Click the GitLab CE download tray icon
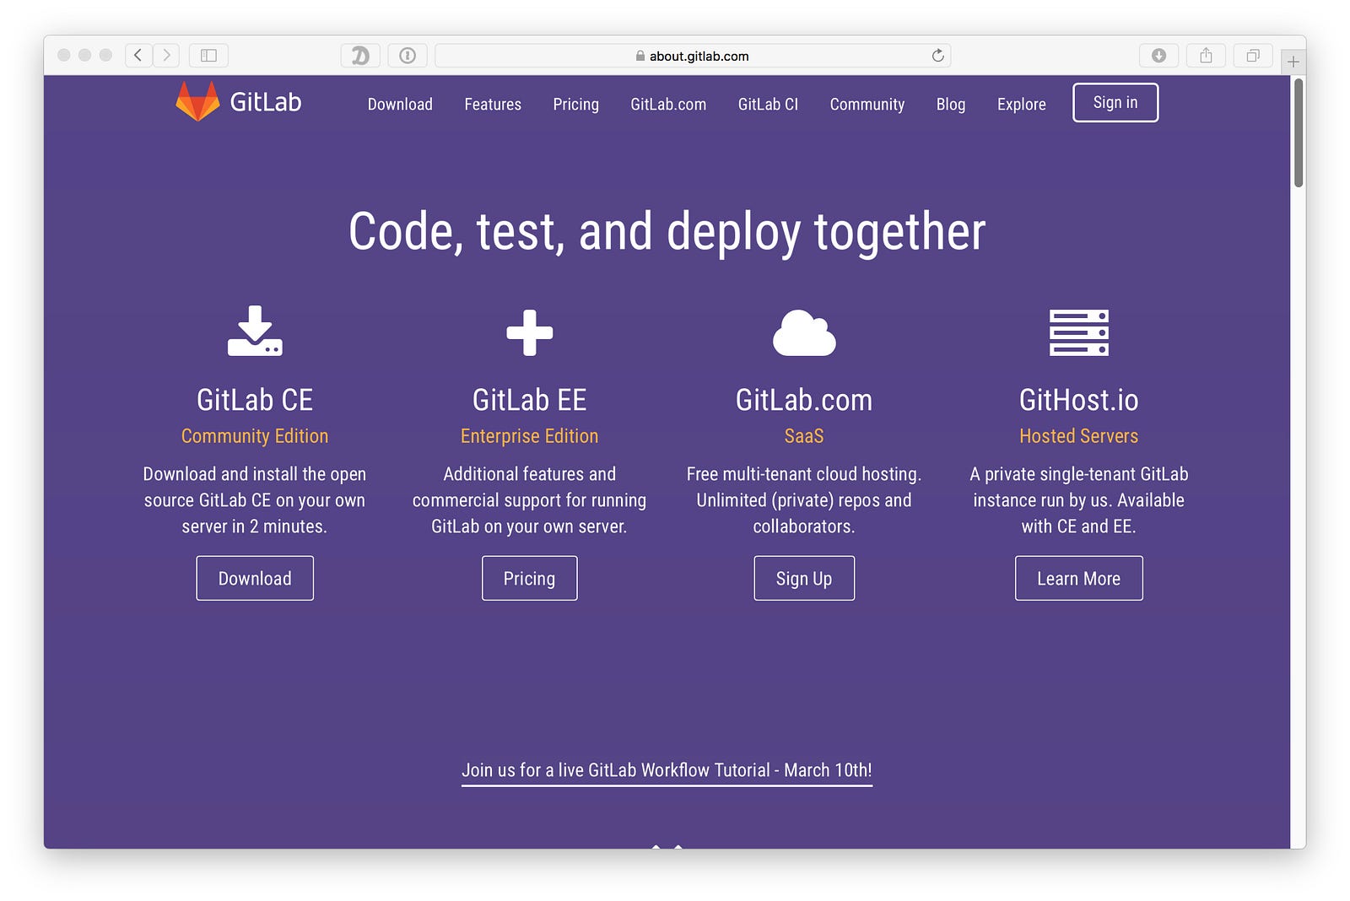The height and width of the screenshot is (901, 1350). (x=255, y=331)
